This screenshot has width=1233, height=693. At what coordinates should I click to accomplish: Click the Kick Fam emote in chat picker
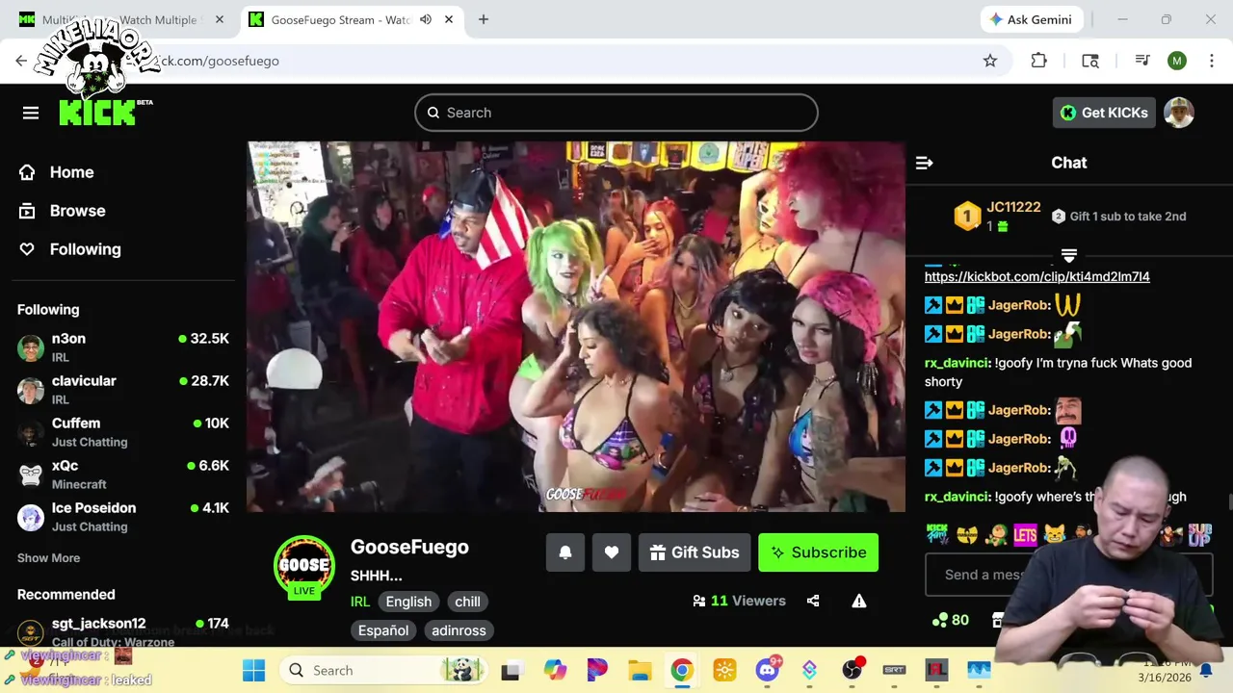(x=937, y=533)
